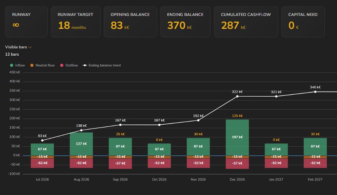Viewport: 337px width, 195px height.
Task: Select the Jul 2026 outflow bar -52 k€
Action: click(42, 163)
